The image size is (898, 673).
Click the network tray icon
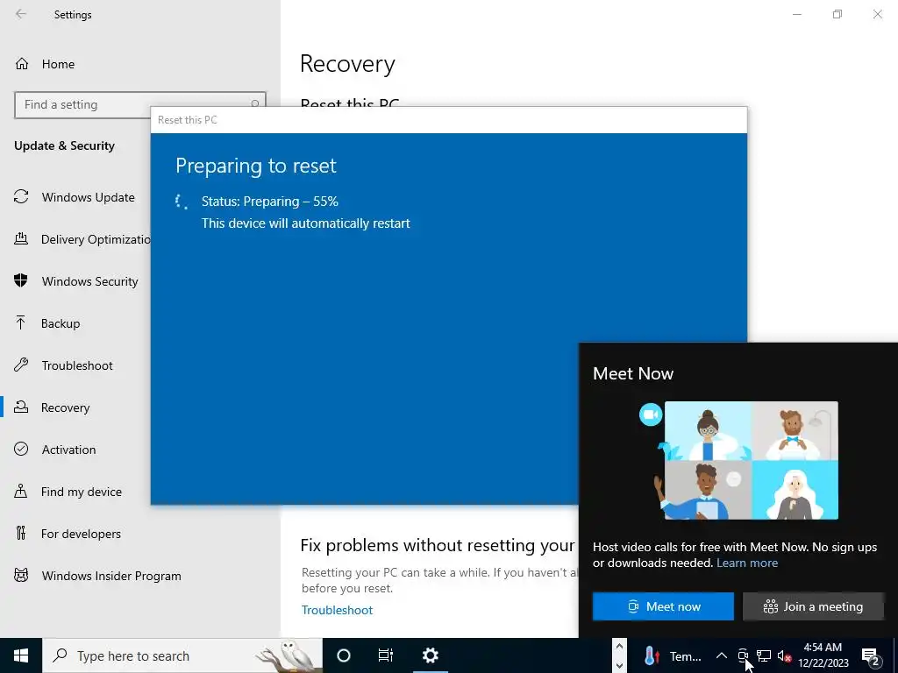coord(764,655)
